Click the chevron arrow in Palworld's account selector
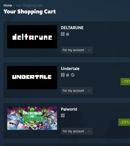This screenshot has height=146, width=130. coord(89,131)
